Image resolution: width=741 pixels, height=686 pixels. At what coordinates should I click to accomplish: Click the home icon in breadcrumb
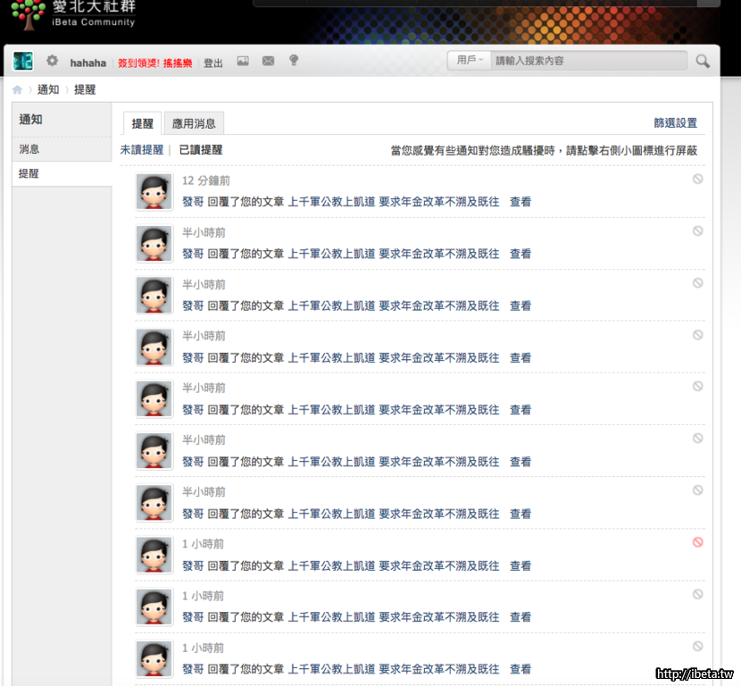[x=17, y=90]
